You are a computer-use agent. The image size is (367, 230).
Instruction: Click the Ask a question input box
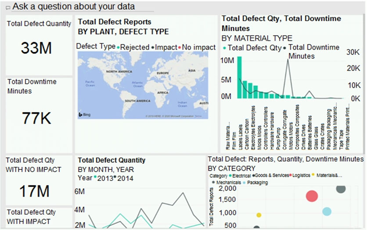click(x=79, y=7)
